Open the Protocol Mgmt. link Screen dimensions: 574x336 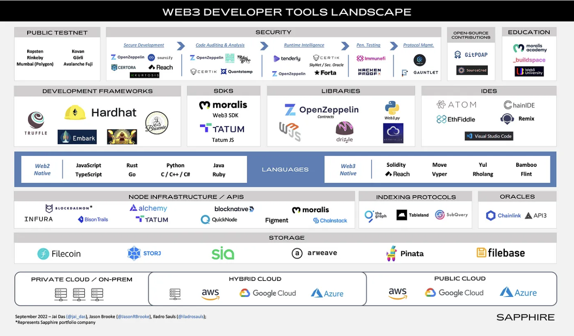(418, 45)
